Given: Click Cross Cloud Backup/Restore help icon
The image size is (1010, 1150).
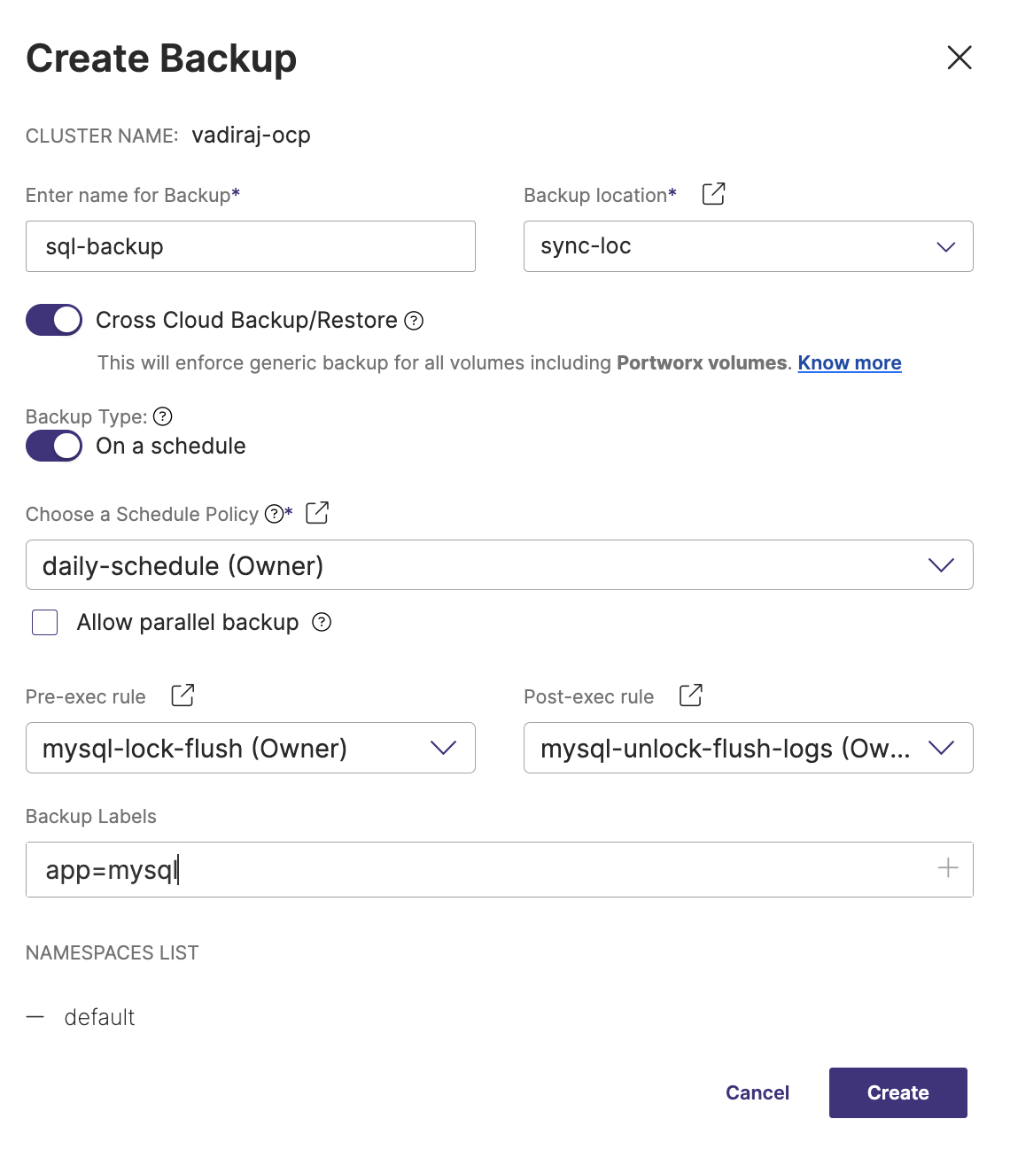Looking at the screenshot, I should (414, 321).
